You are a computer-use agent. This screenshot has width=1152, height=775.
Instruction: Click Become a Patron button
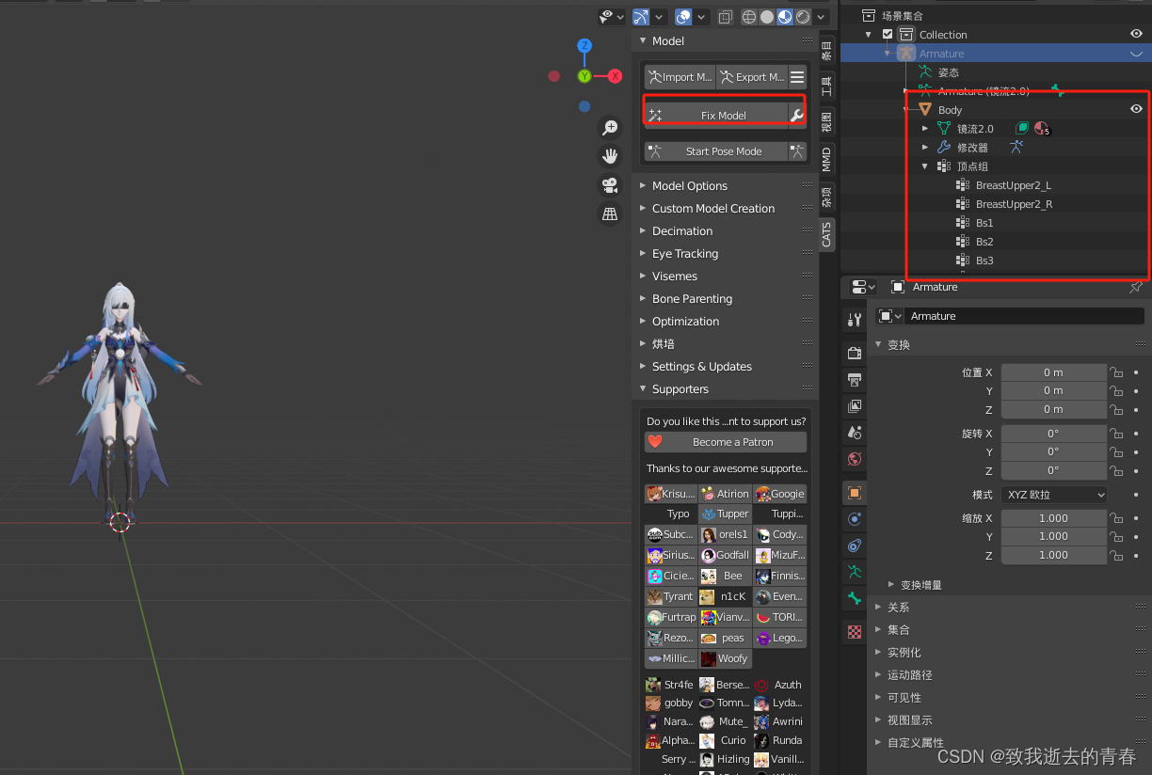[726, 442]
